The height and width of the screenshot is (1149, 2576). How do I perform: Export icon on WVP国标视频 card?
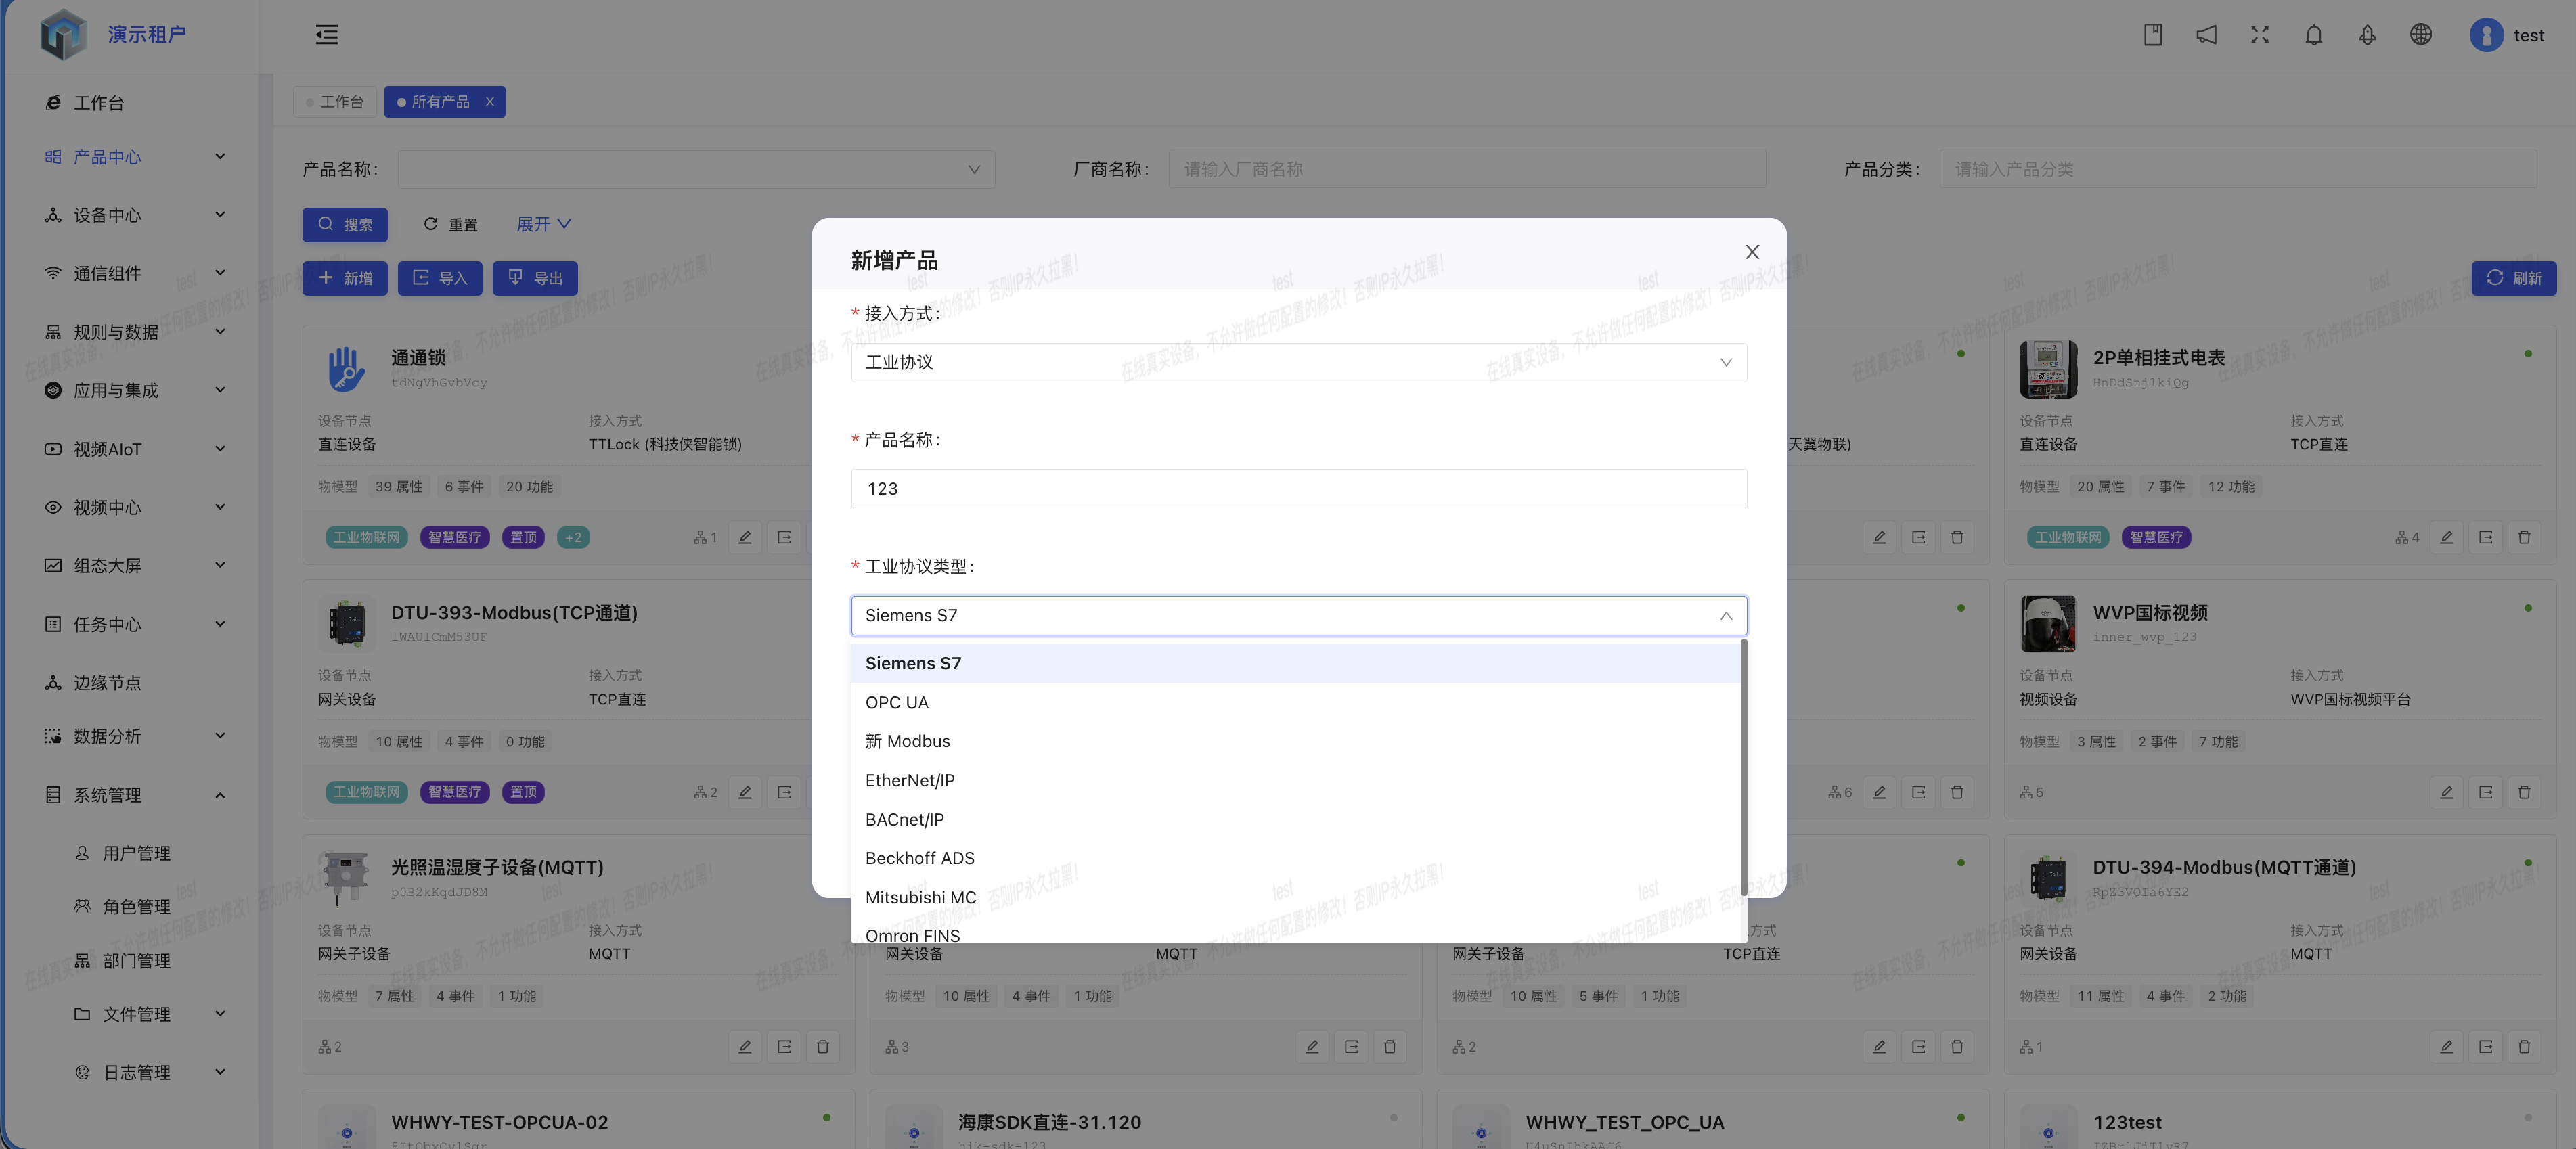click(x=2485, y=792)
